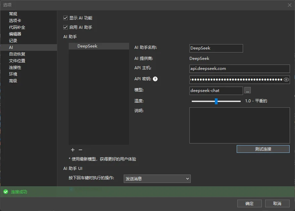Click the DeepSeek AI 提供商 value text

tap(199, 59)
